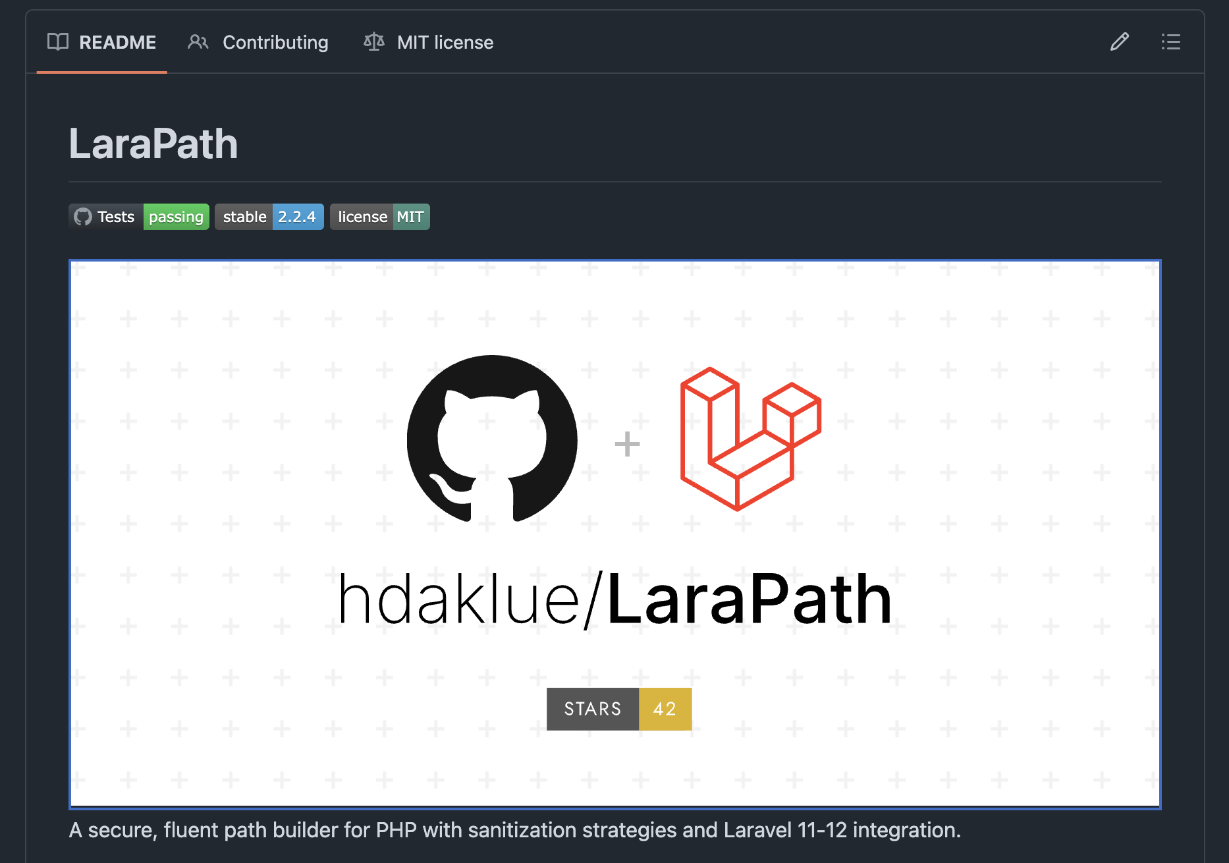Click the STARS 42 counter in the banner
Viewport: 1229px width, 863px height.
pos(618,709)
